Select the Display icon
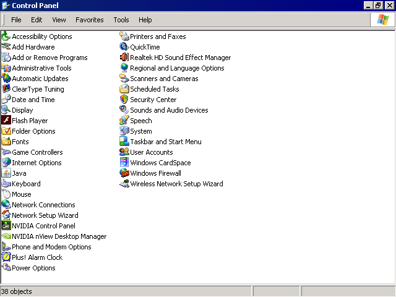This screenshot has height=297, width=396. 6,110
